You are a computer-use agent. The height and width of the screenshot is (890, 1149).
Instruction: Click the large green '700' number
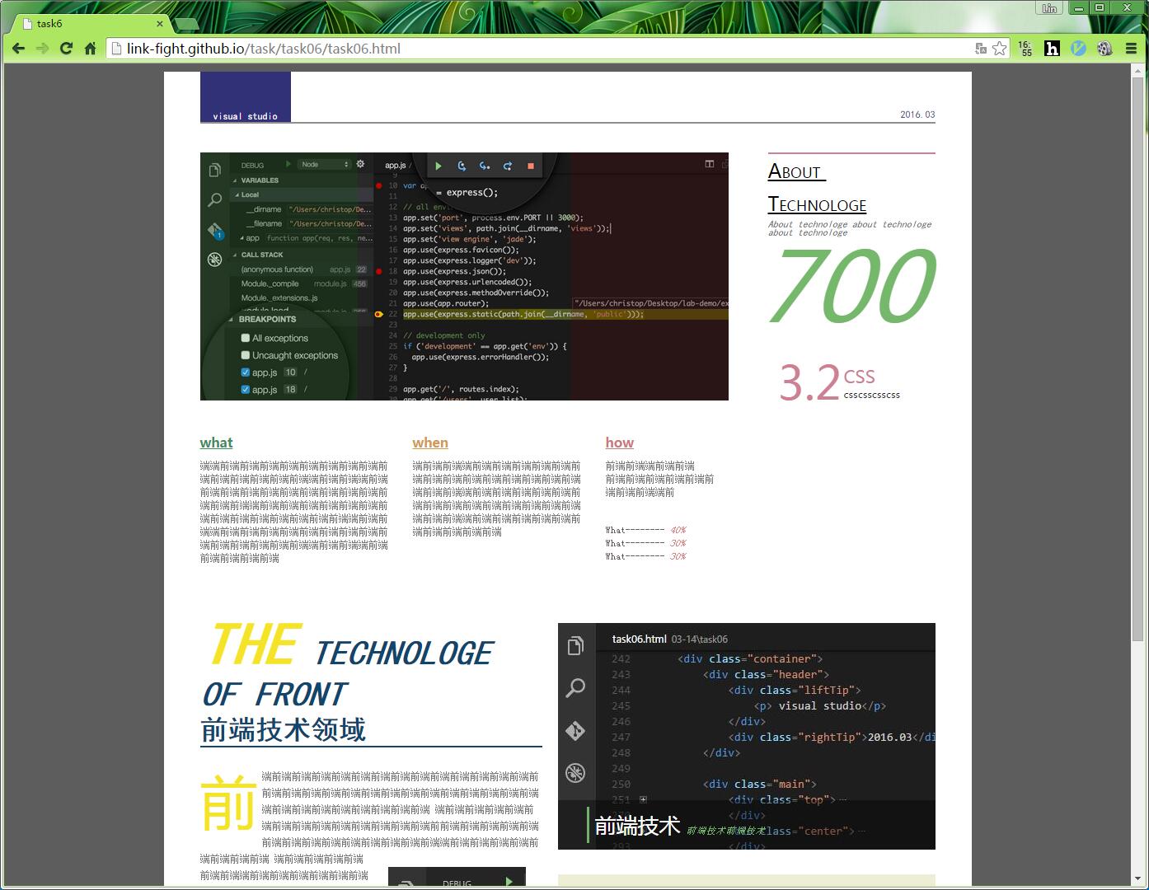point(852,285)
